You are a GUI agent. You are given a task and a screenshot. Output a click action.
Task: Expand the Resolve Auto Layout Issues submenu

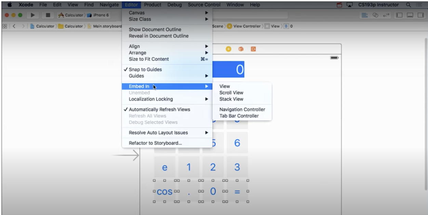[167, 132]
